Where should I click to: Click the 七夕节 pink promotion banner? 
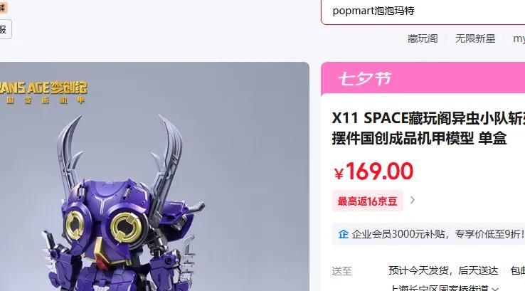[423, 79]
